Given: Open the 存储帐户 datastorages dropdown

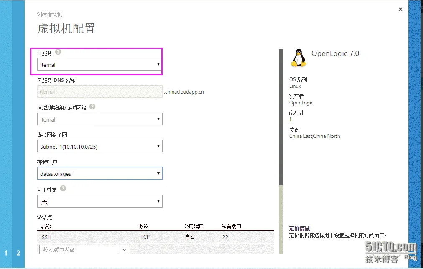Looking at the screenshot, I should [x=99, y=174].
